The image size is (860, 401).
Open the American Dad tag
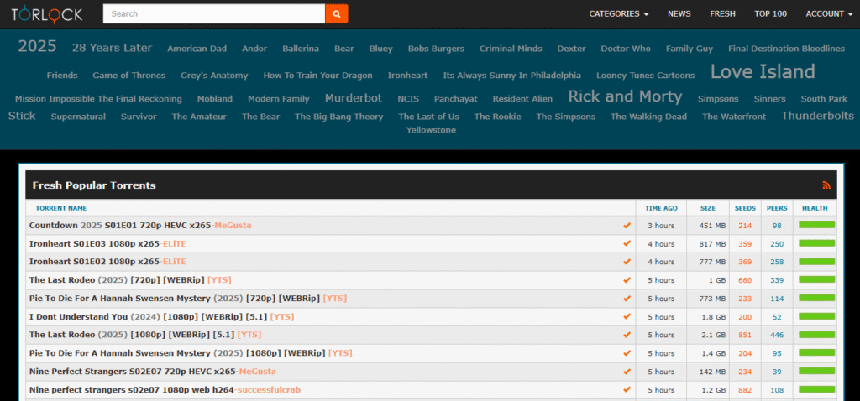tap(197, 49)
